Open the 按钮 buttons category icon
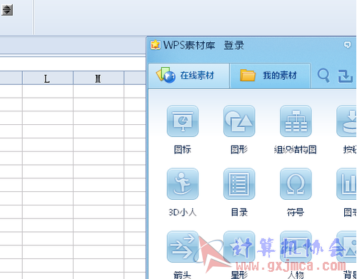Viewport: 357px width, 279px height. pos(347,121)
